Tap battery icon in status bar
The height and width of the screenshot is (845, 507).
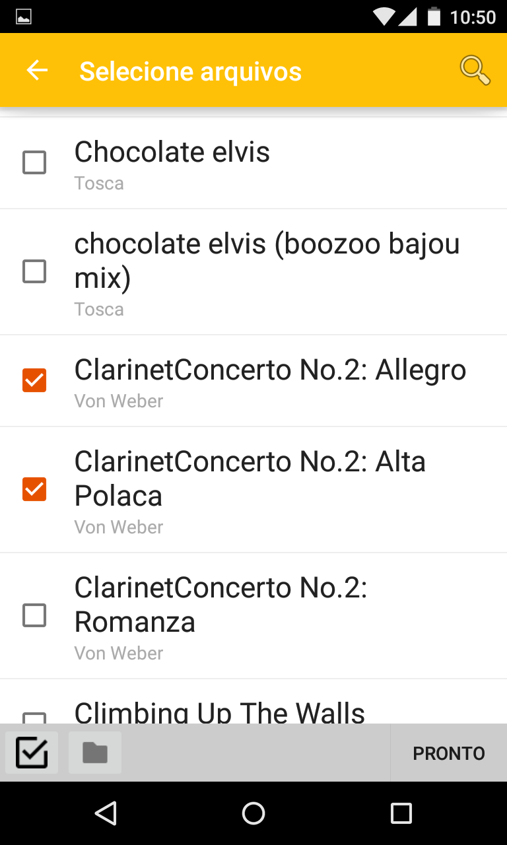(x=434, y=17)
